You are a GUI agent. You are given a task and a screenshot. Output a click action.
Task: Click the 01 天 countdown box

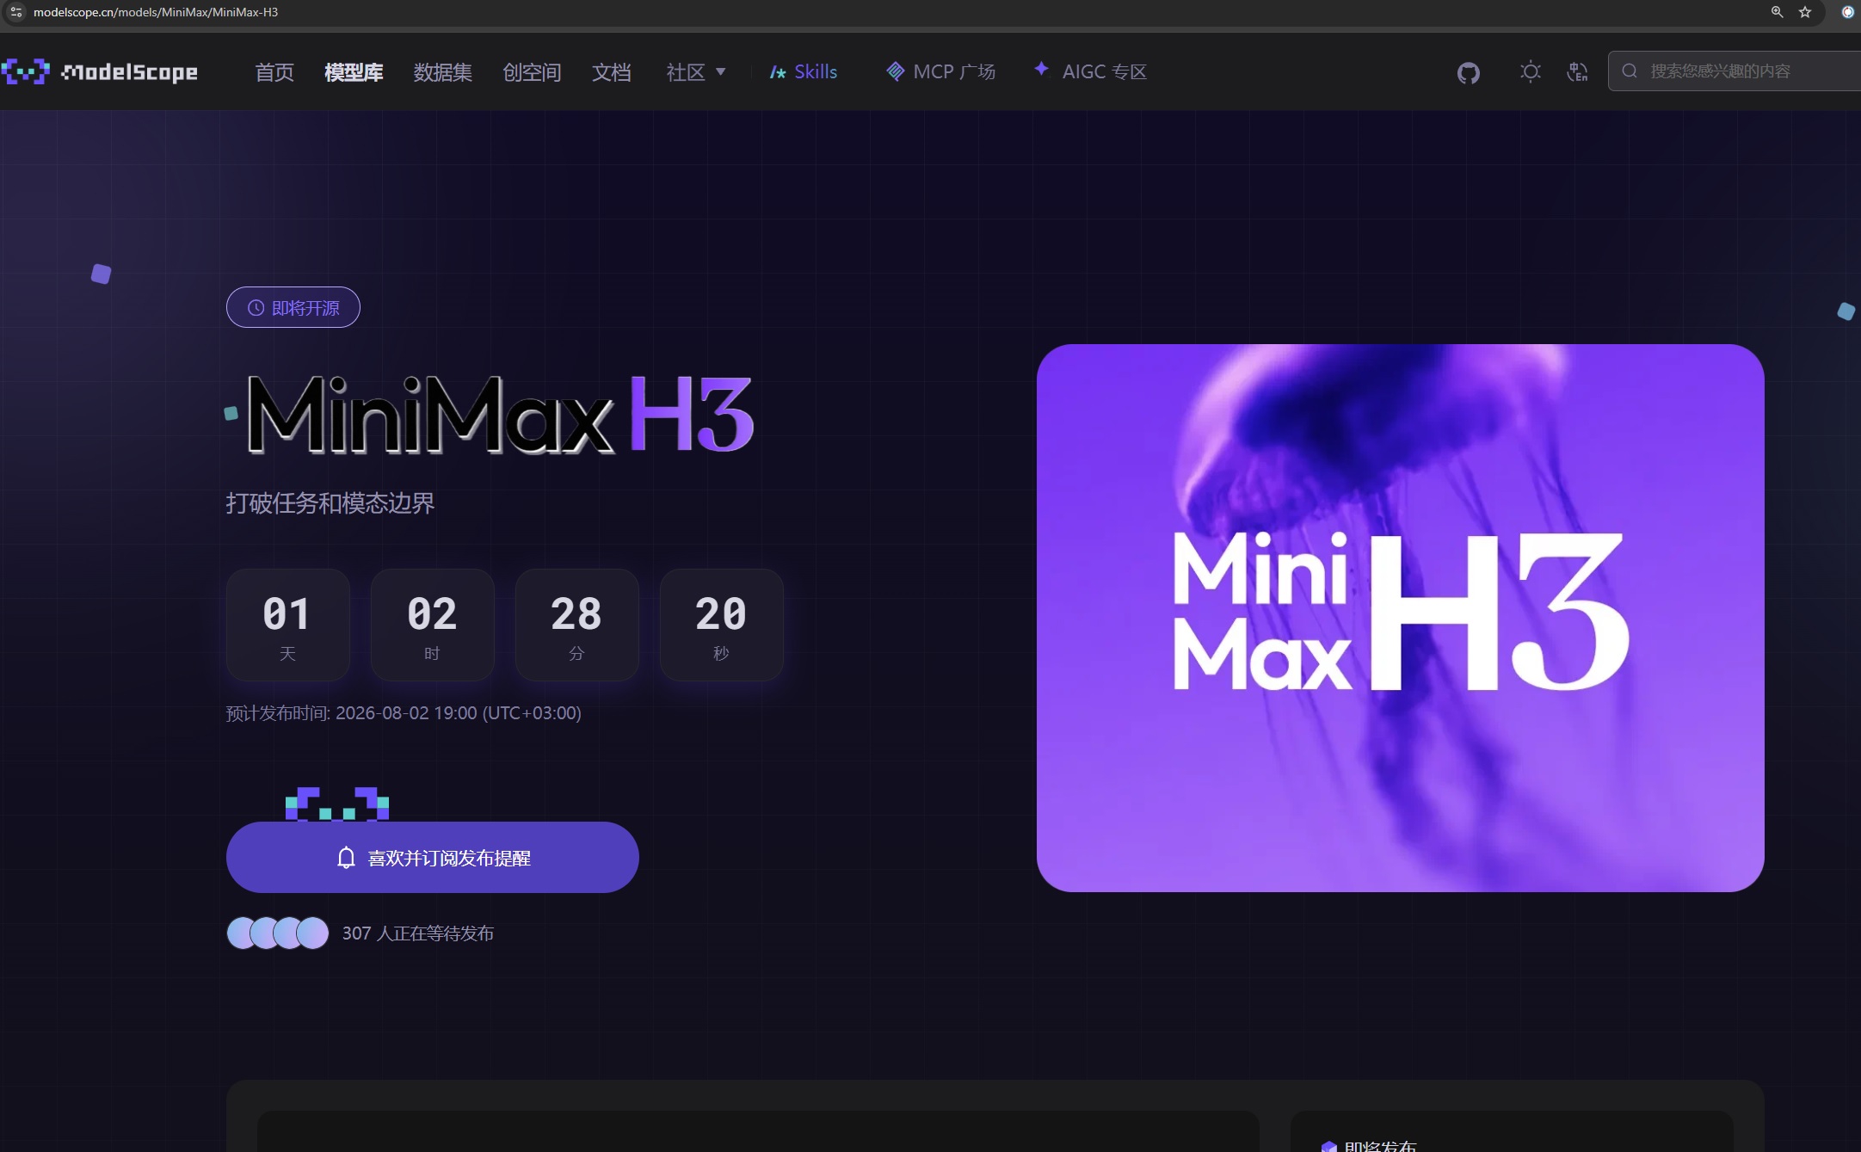[288, 625]
